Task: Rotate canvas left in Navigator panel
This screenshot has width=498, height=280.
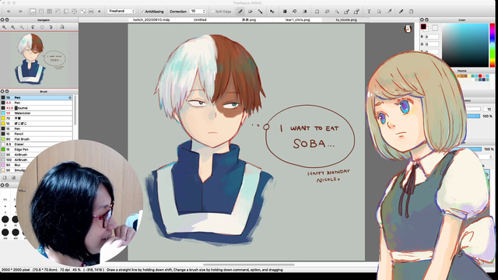Action: pos(33,27)
